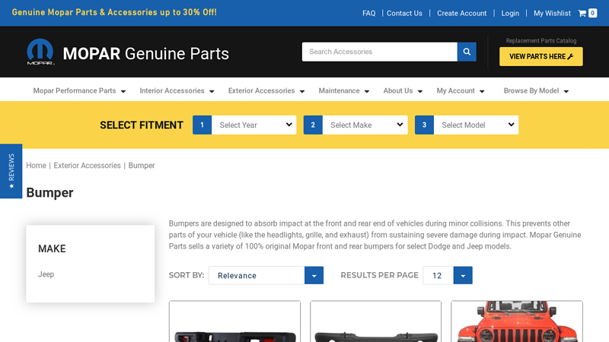Screen dimensions: 609x342
Task: Open the Browse By Model menu
Action: click(536, 90)
